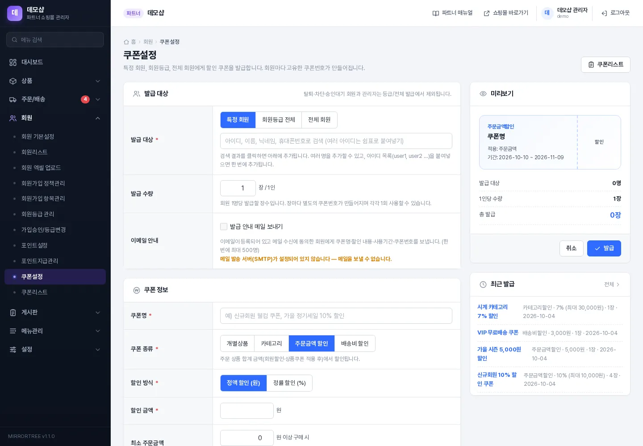Focus the 쿠폰명 input field
The image size is (643, 446).
pyautogui.click(x=336, y=316)
